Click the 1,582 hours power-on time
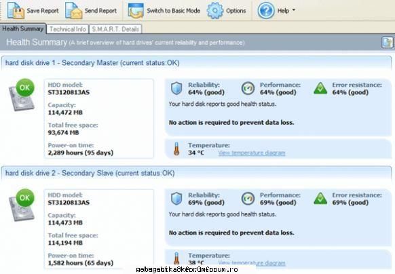The height and width of the screenshot is (274, 395). [x=81, y=263]
